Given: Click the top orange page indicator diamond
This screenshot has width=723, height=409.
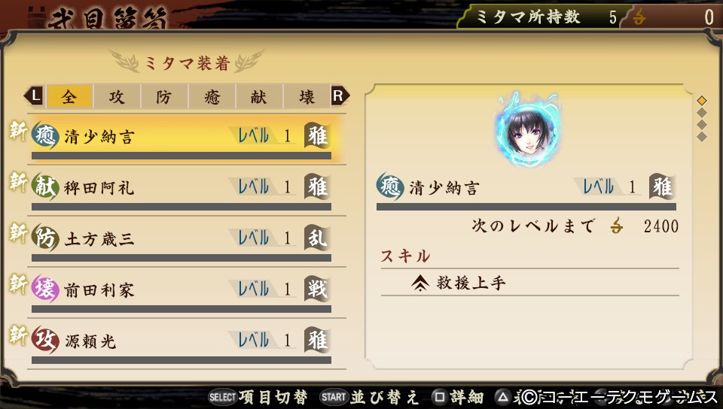Looking at the screenshot, I should 701,100.
